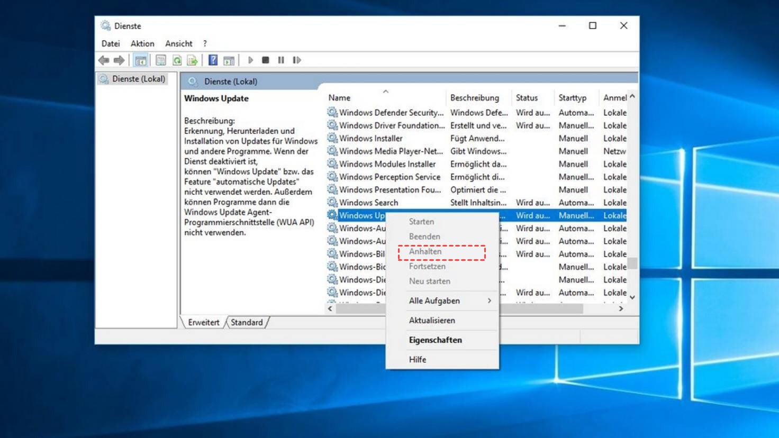
Task: Click the horizontal scrollbar right arrow
Action: (x=621, y=308)
